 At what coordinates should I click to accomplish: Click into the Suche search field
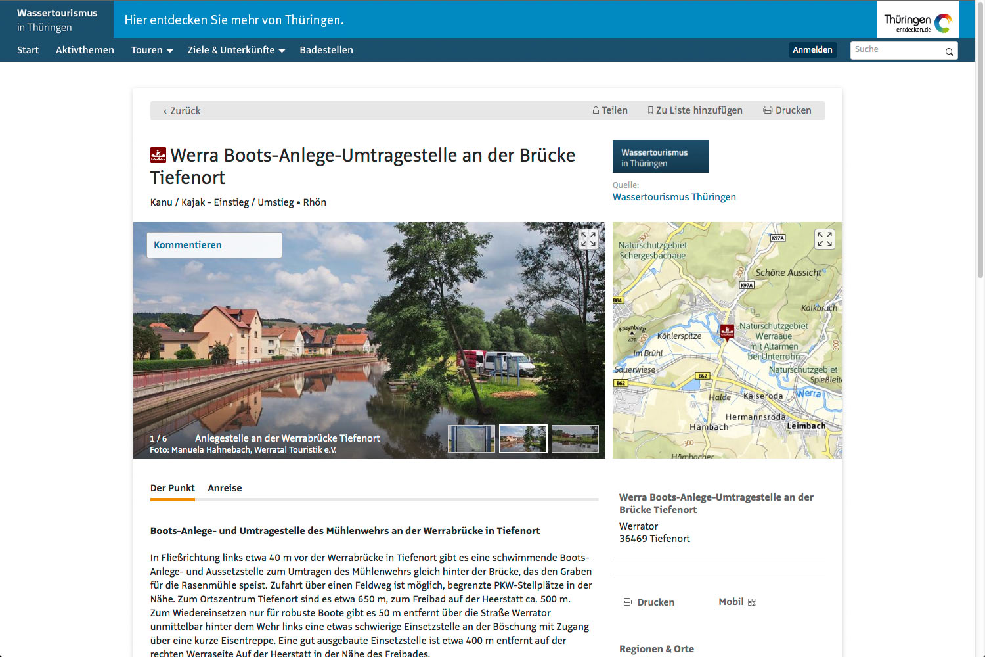[x=896, y=50]
